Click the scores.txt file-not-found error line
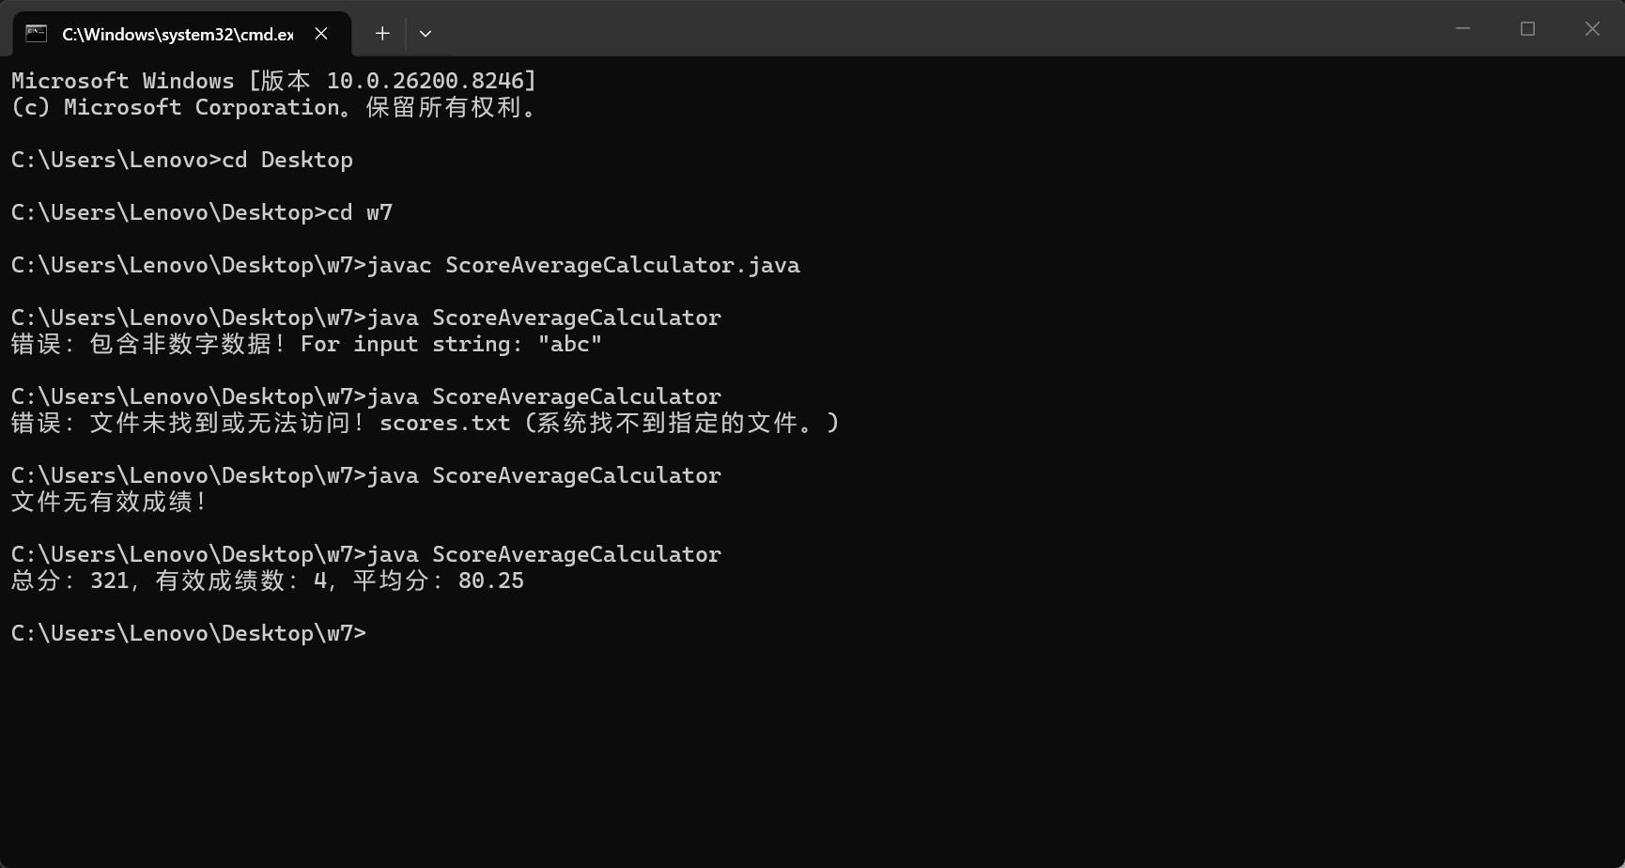The image size is (1625, 868). (425, 423)
